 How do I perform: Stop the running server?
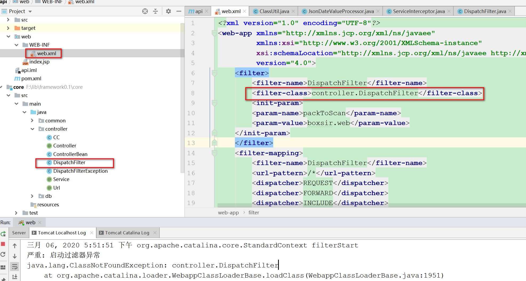point(3,244)
